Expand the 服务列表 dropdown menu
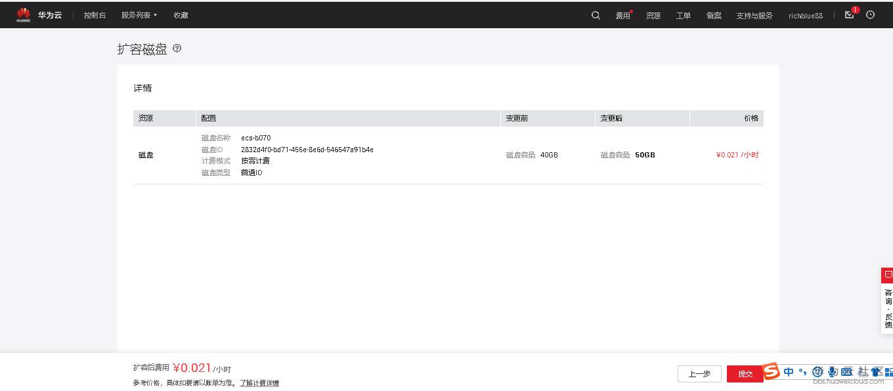Screen dimensions: 893x391 139,15
